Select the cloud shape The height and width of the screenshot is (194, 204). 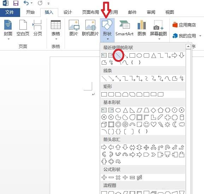tap(182, 124)
